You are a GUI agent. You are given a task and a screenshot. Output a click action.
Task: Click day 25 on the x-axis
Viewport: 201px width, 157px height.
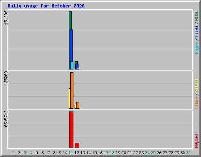click(x=153, y=153)
